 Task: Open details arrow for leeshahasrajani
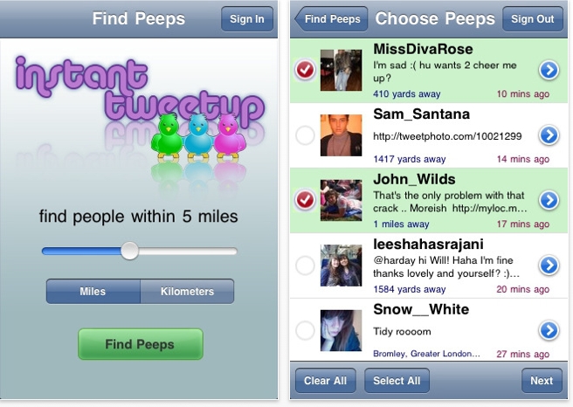click(x=549, y=265)
